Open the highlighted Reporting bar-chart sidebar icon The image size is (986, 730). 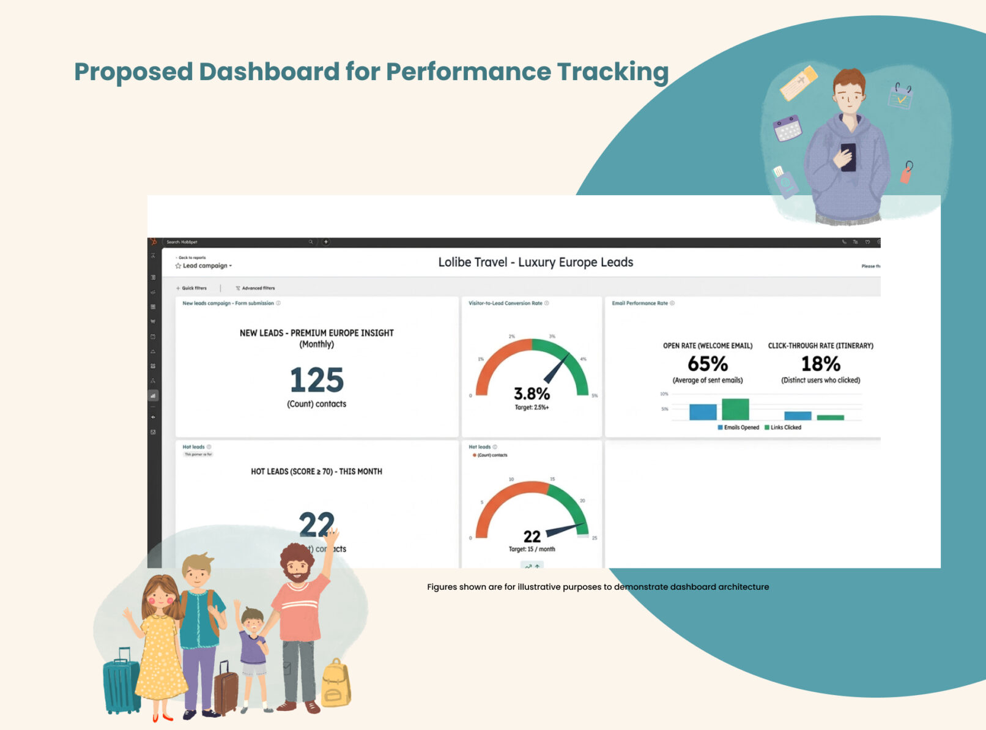(x=153, y=396)
